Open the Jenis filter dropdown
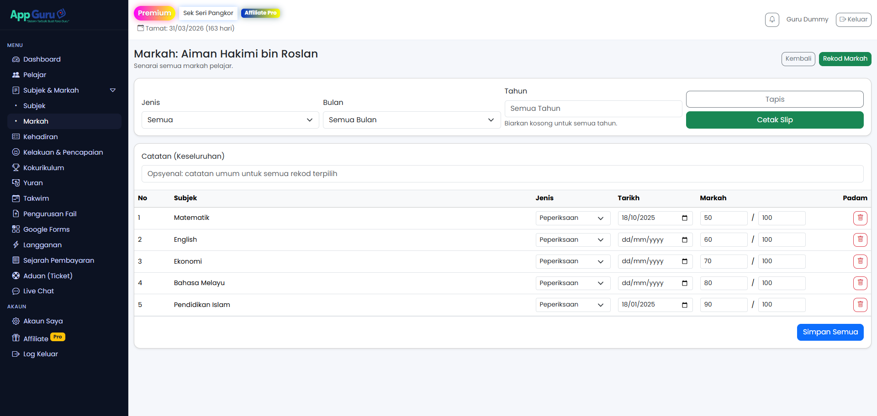 [x=230, y=120]
